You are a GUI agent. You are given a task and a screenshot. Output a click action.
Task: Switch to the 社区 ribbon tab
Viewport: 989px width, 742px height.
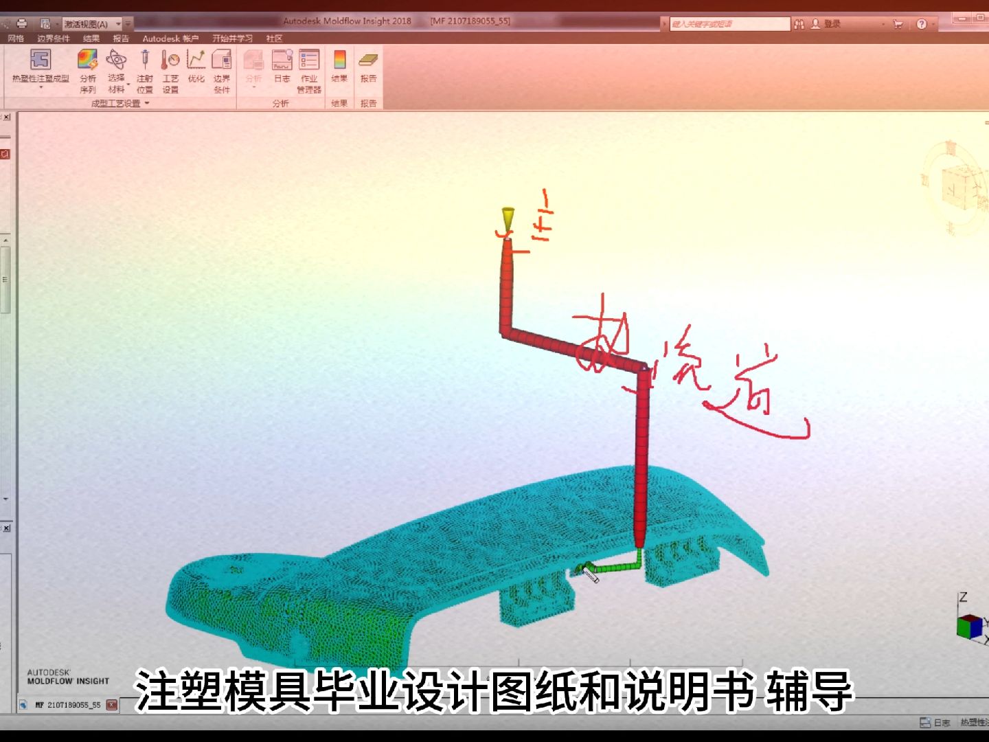pos(274,38)
